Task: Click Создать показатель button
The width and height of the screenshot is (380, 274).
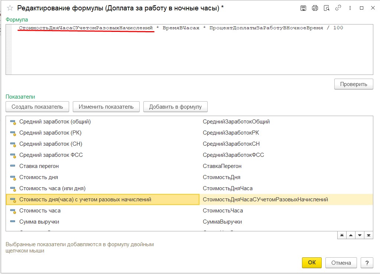Action: [37, 107]
